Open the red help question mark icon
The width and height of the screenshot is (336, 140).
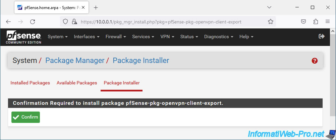315,61
